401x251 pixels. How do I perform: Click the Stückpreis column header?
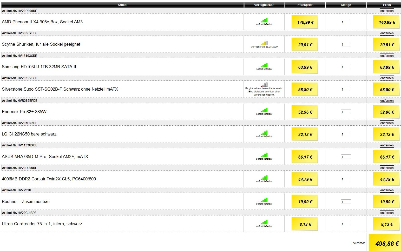click(305, 5)
